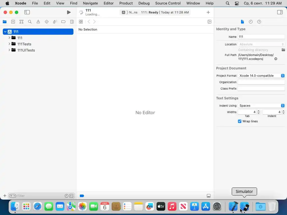The height and width of the screenshot is (215, 287).
Task: Select the History inspector tab
Action: click(x=251, y=22)
